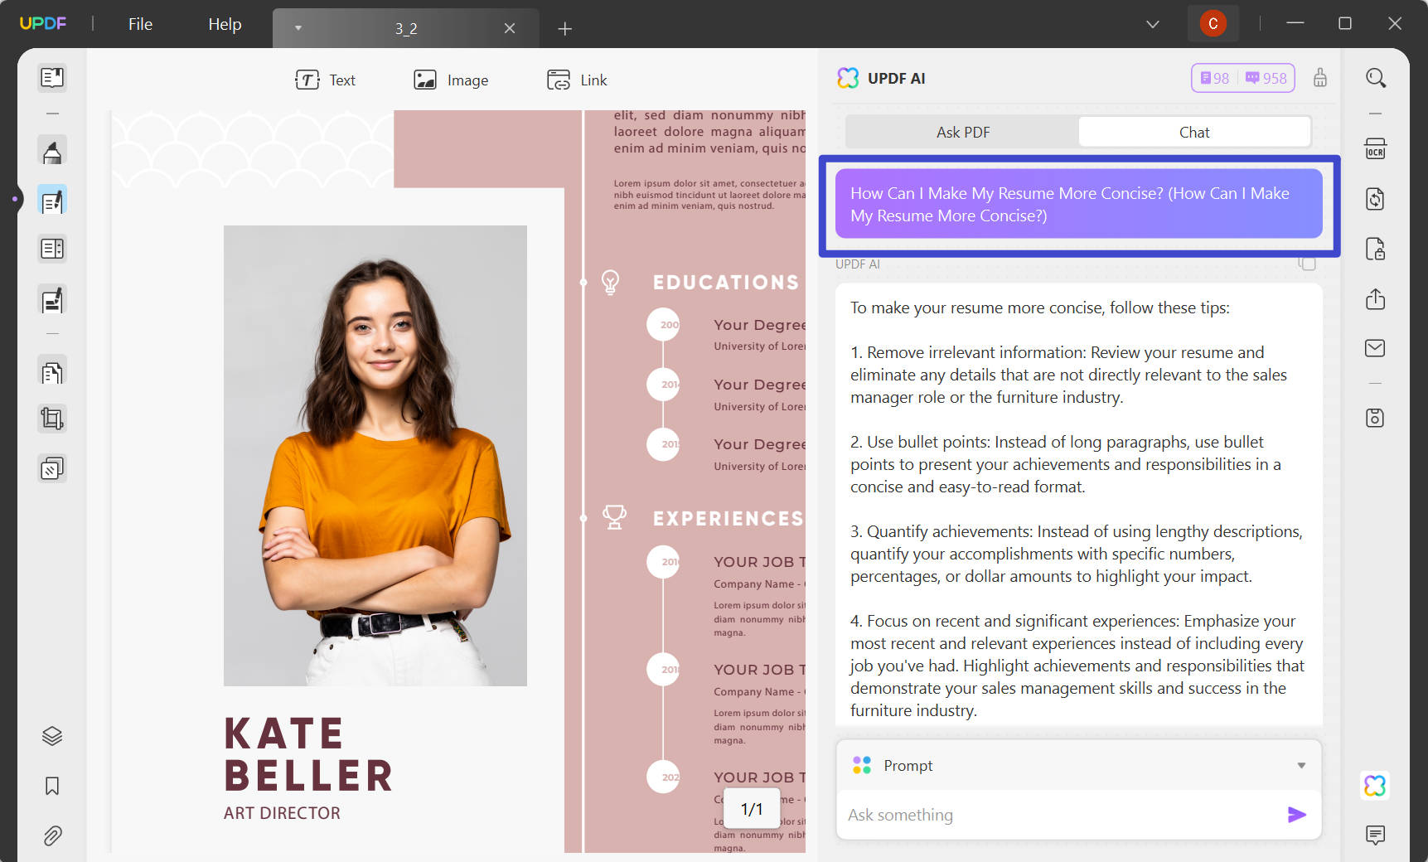Viewport: 1428px width, 862px height.
Task: Send the prompt with the arrow button
Action: click(1295, 815)
